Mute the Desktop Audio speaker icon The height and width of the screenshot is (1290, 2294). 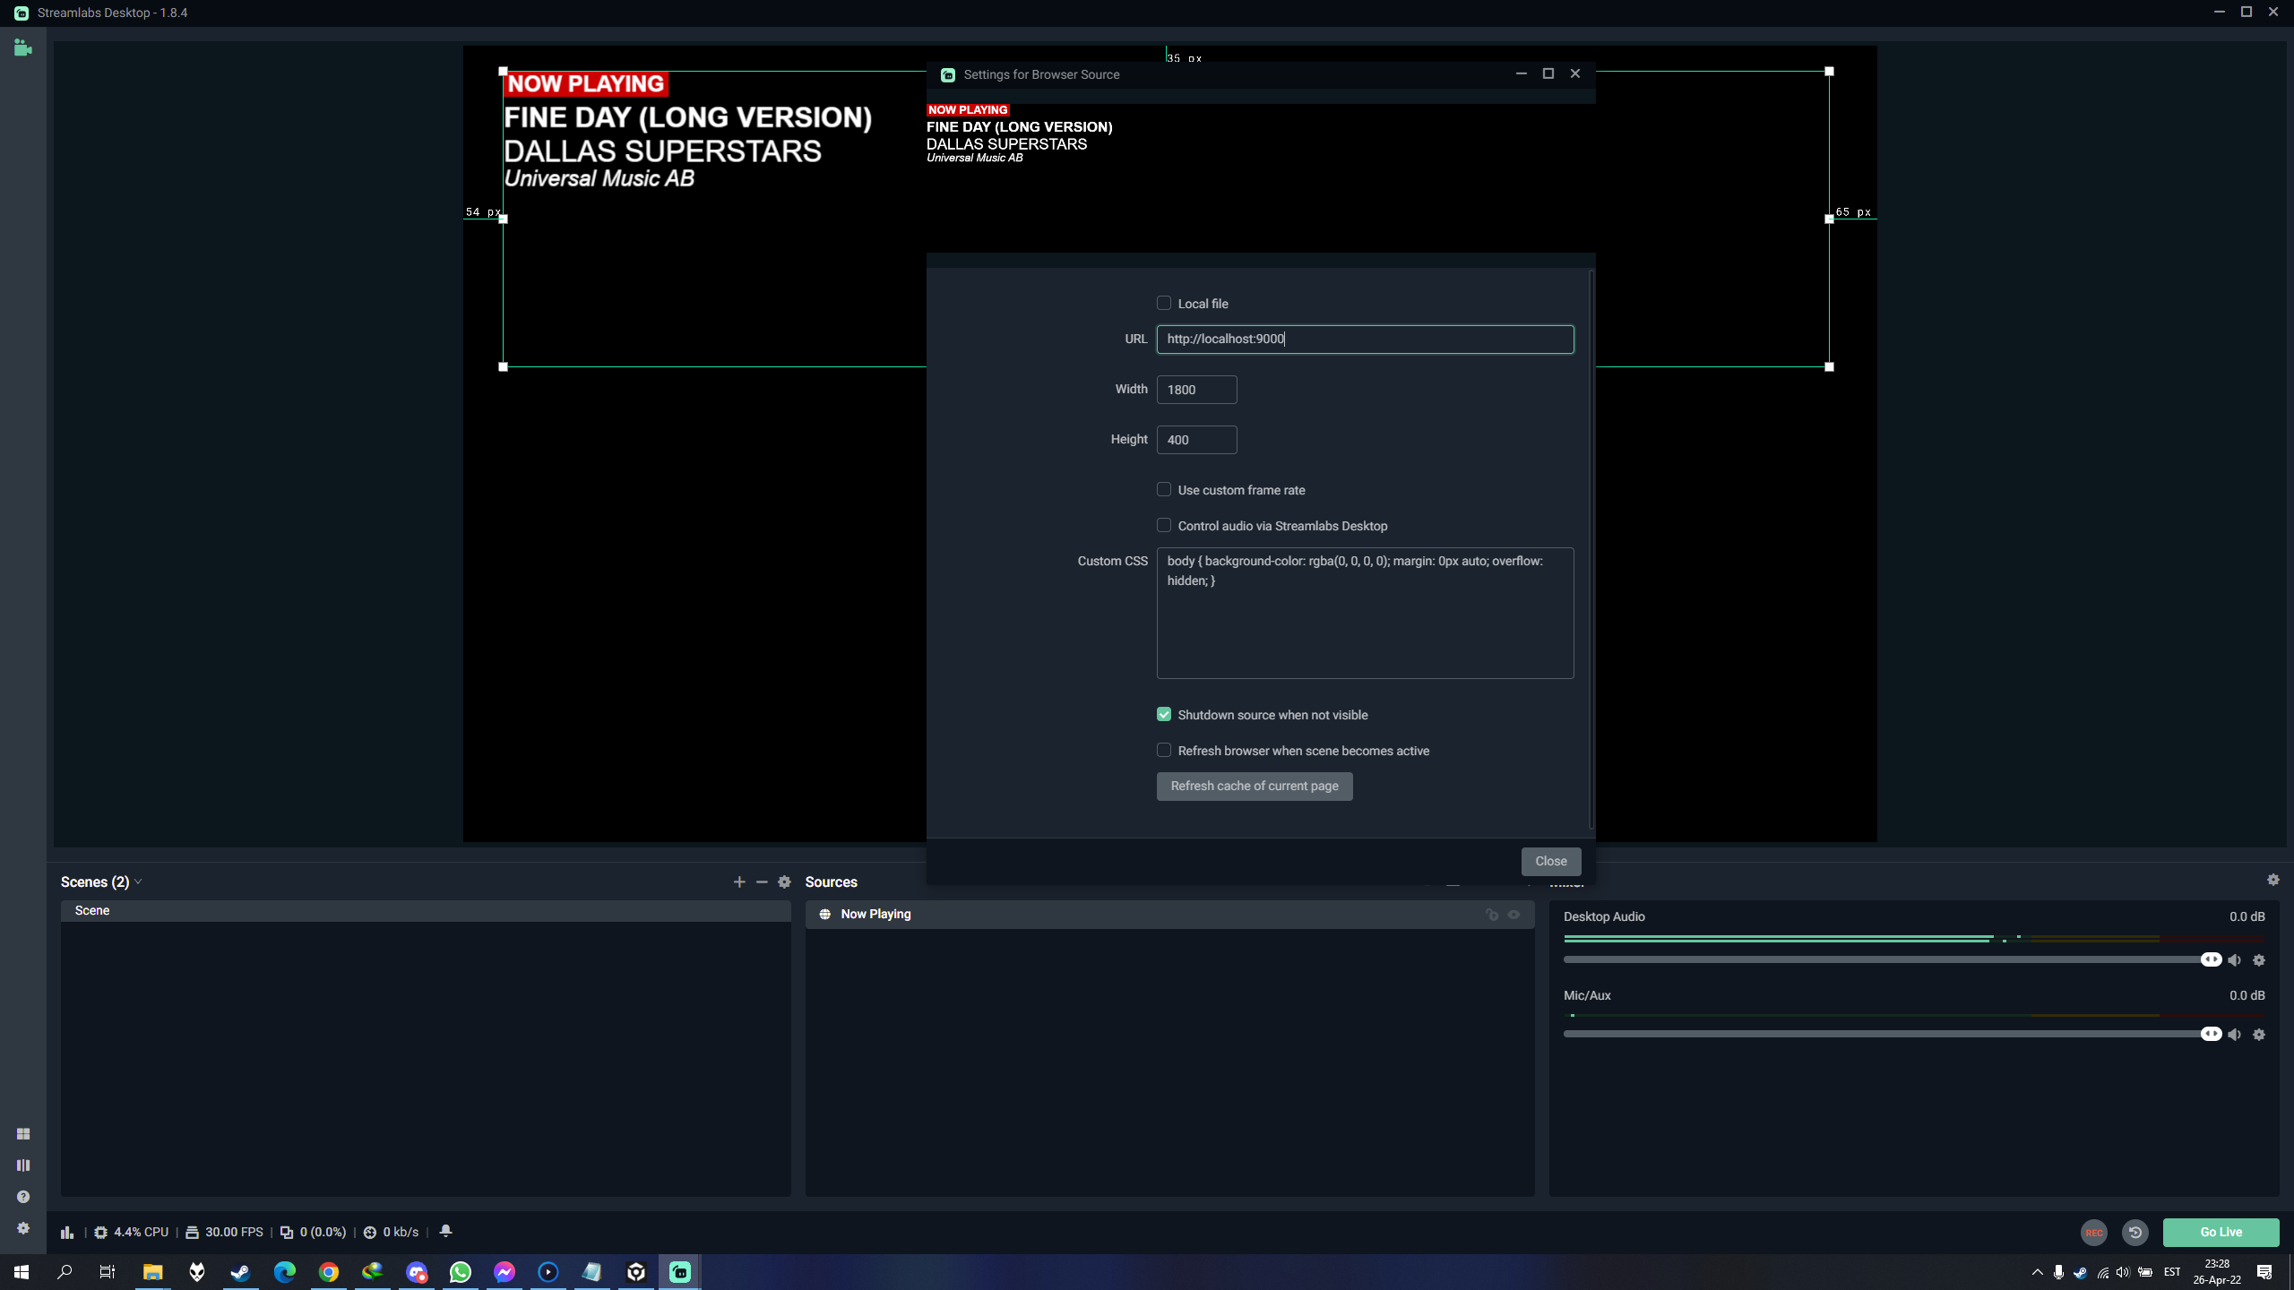point(2235,960)
